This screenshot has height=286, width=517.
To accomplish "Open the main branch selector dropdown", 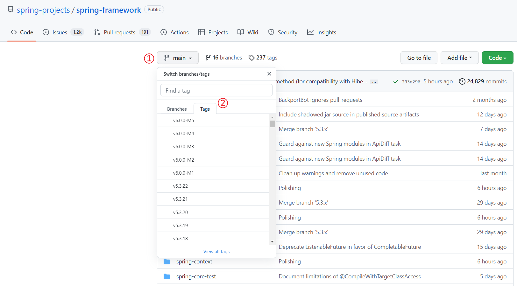I will click(x=178, y=58).
